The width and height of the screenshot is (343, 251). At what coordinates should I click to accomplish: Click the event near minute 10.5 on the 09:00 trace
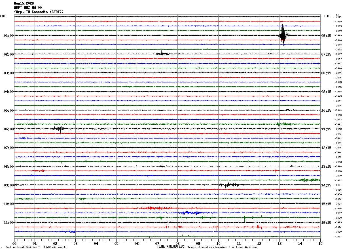228,185
